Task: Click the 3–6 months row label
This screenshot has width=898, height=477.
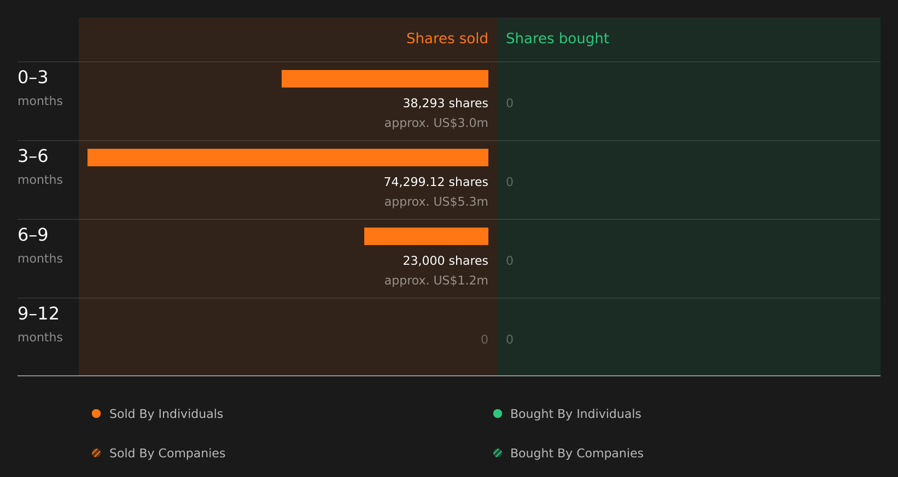Action: coord(40,167)
